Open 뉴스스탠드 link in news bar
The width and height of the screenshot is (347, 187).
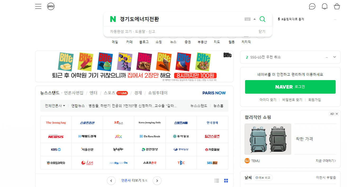(x=199, y=106)
